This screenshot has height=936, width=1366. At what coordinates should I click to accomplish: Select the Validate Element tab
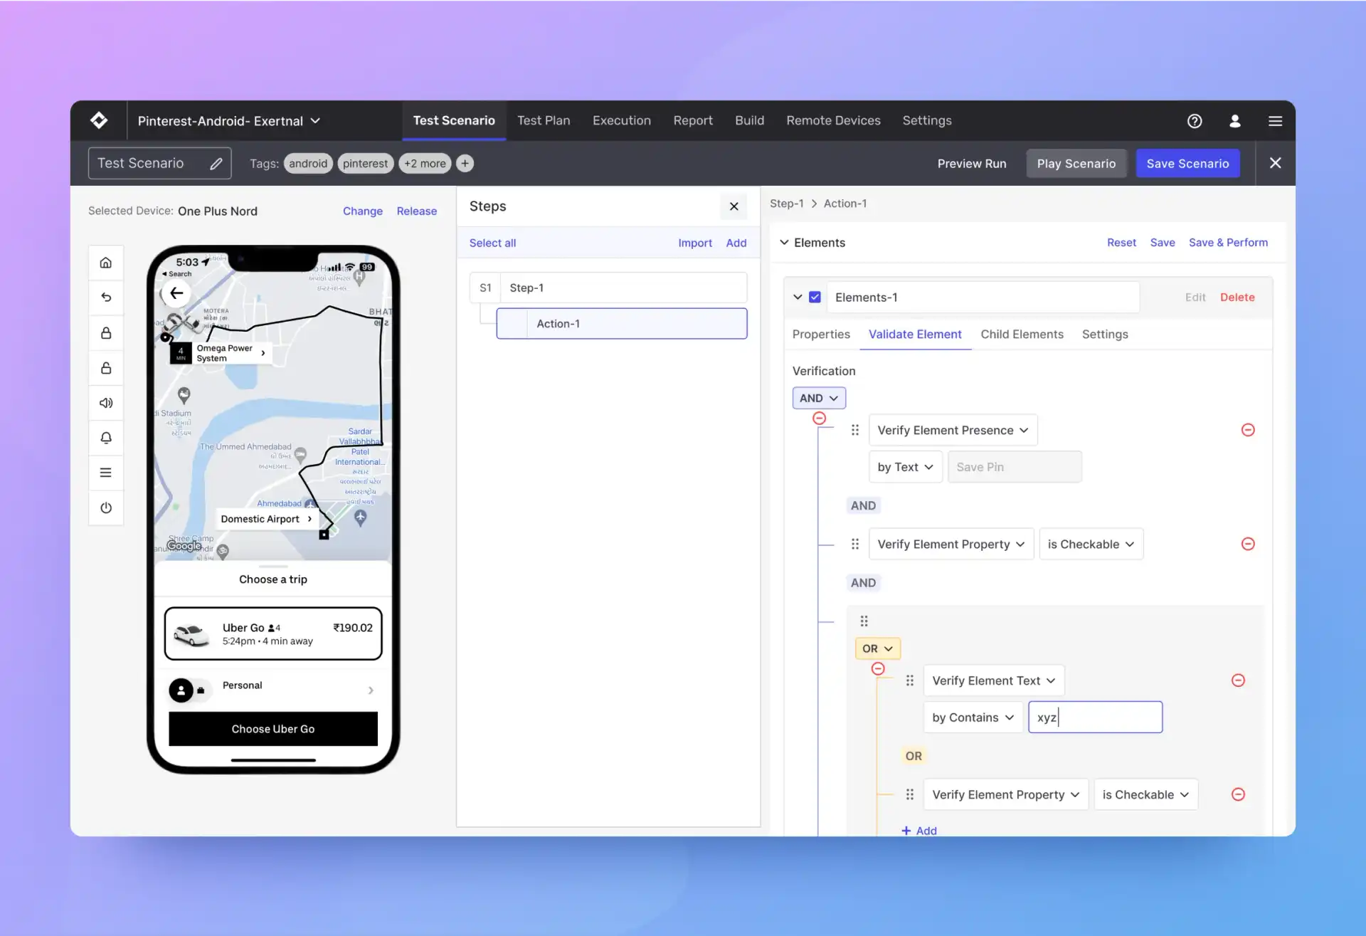click(x=914, y=335)
